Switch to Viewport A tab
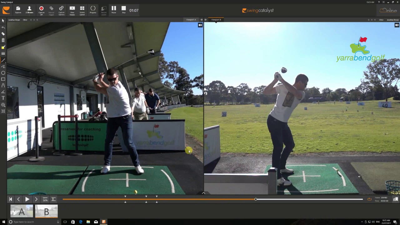400x225 pixels. pos(191,20)
